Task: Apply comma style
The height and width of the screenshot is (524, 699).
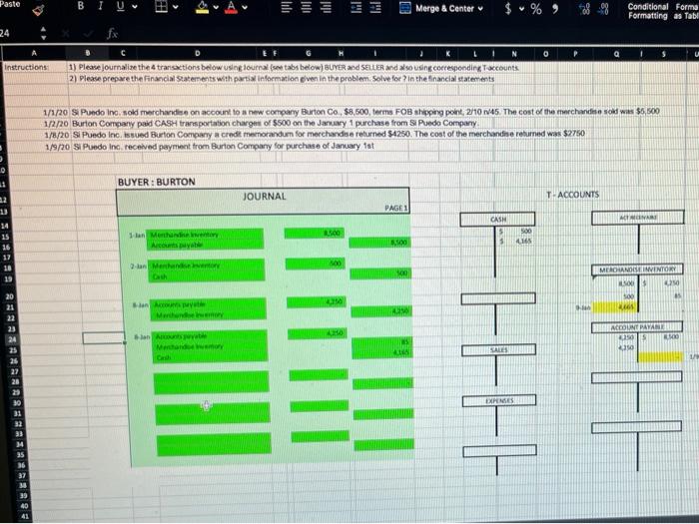Action: (x=555, y=8)
